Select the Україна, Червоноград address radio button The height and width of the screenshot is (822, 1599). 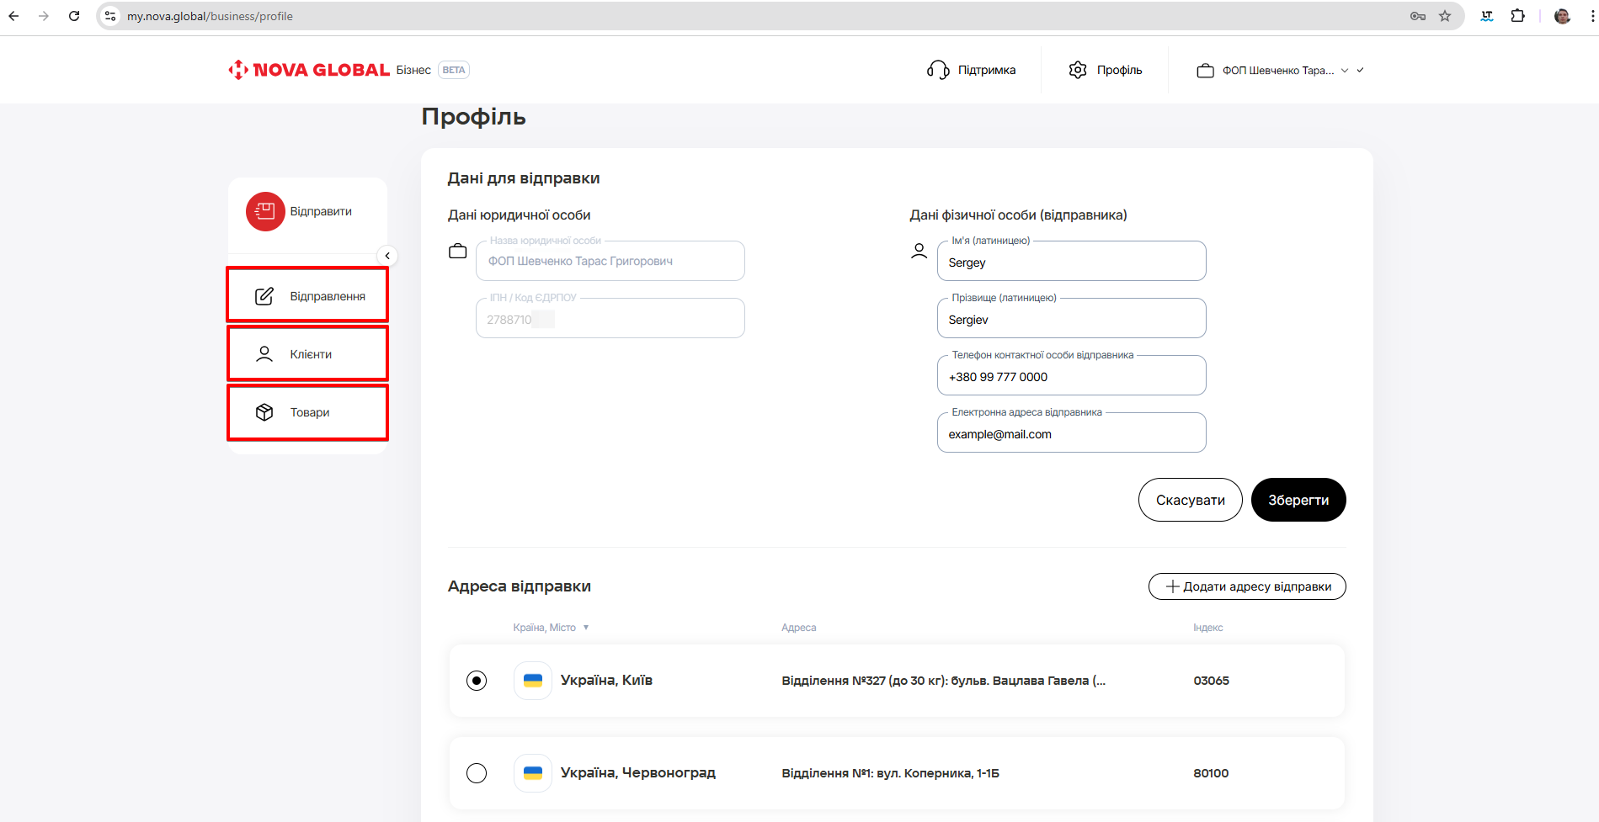[x=477, y=773]
